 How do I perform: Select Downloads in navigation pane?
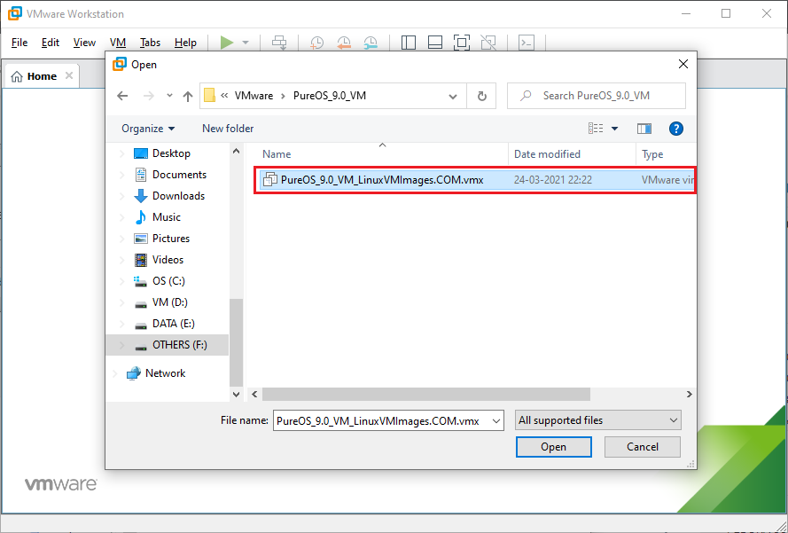178,196
